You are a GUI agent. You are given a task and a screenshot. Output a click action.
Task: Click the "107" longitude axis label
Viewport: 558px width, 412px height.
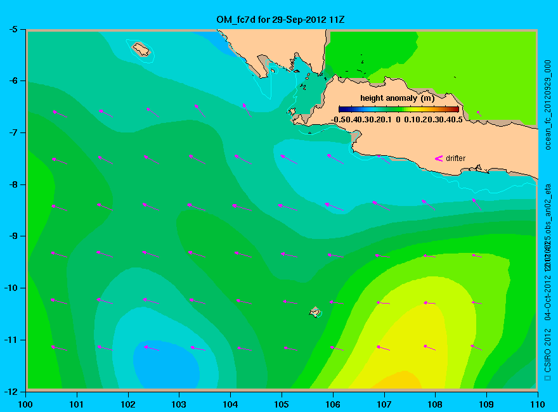pos(384,404)
